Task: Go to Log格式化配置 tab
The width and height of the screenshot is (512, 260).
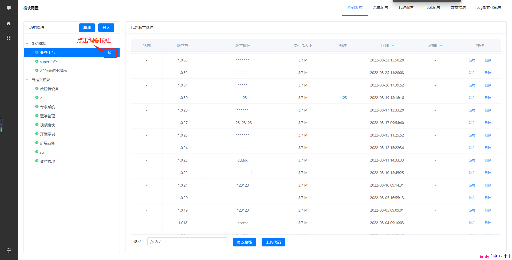Action: pyautogui.click(x=489, y=8)
